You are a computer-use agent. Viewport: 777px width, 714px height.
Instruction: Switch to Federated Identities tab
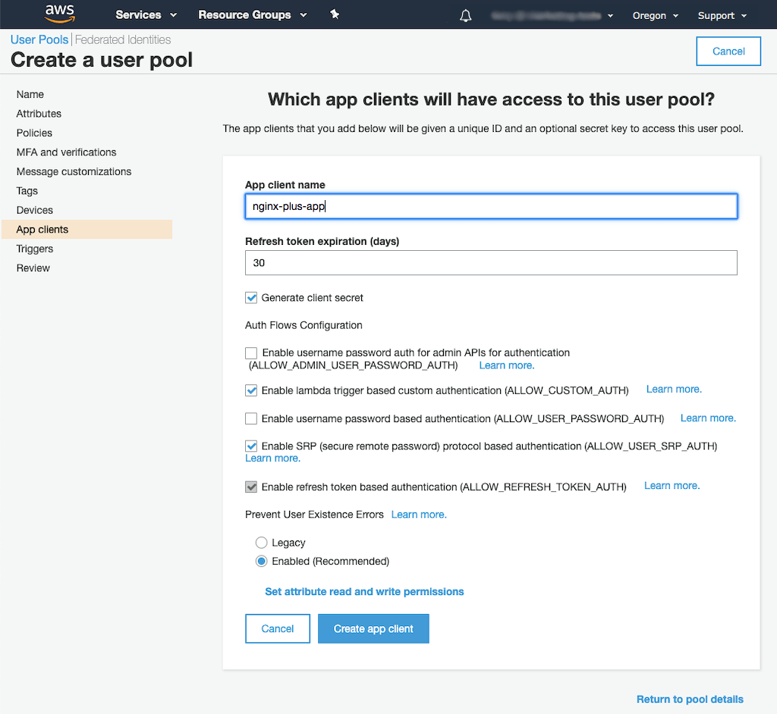(123, 39)
